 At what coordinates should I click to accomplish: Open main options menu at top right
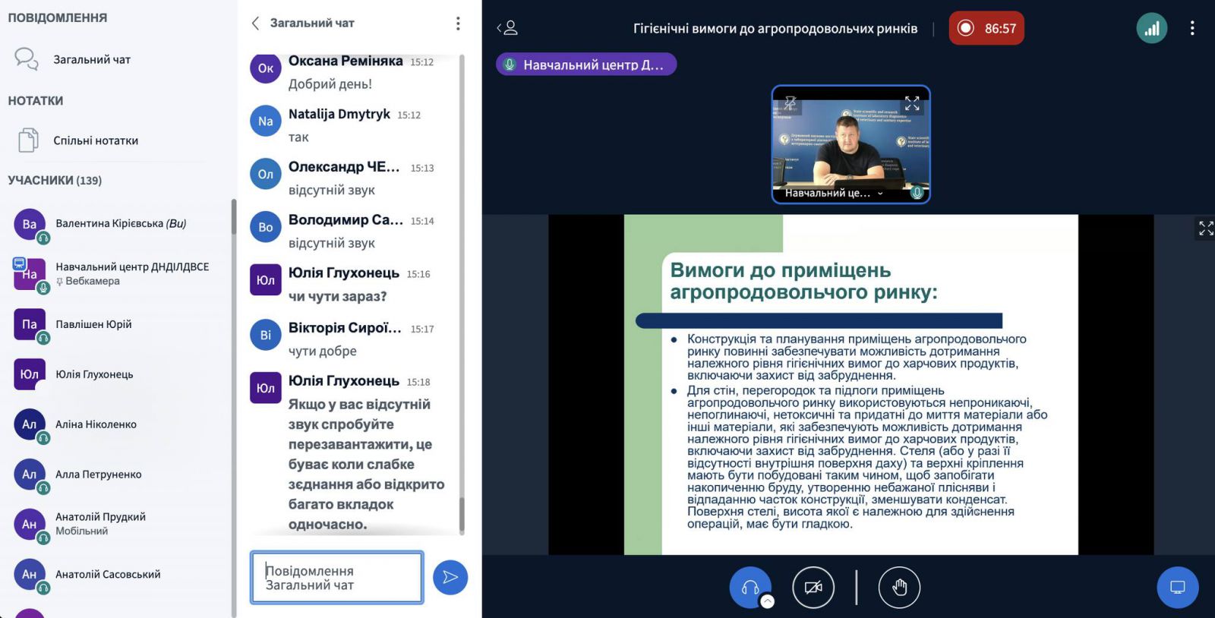pos(1191,29)
